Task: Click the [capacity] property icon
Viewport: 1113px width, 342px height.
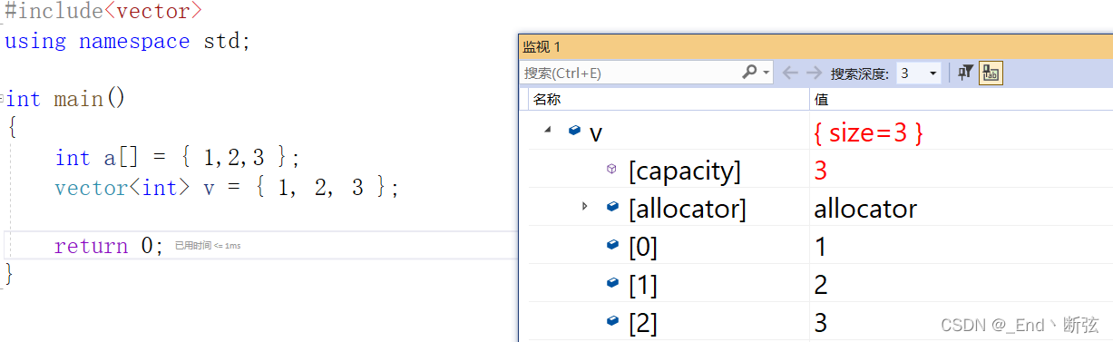Action: pos(611,169)
